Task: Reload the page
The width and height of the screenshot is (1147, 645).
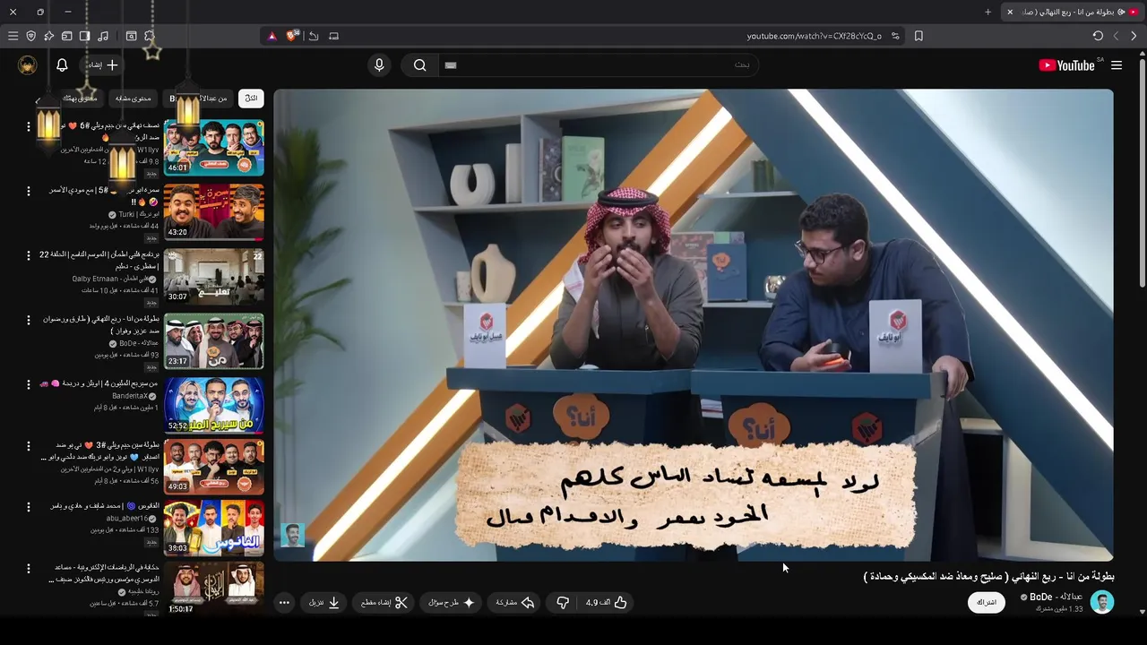Action: pyautogui.click(x=1098, y=36)
